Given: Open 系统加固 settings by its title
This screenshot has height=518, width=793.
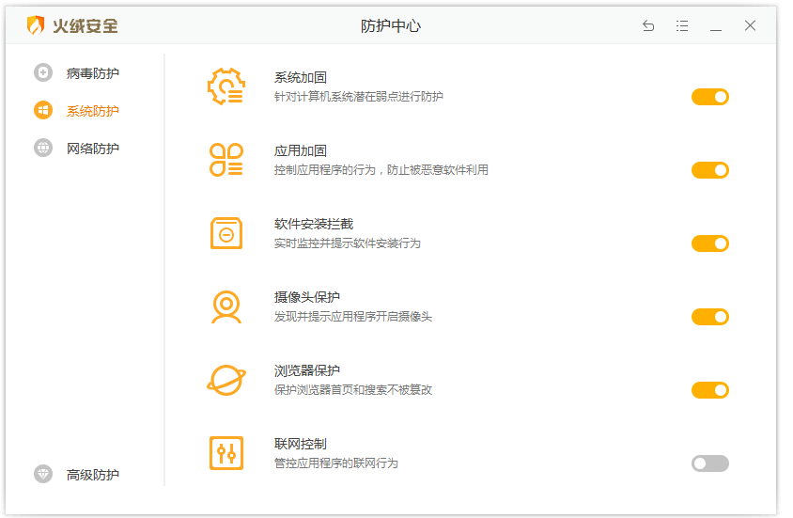Looking at the screenshot, I should click(x=301, y=77).
